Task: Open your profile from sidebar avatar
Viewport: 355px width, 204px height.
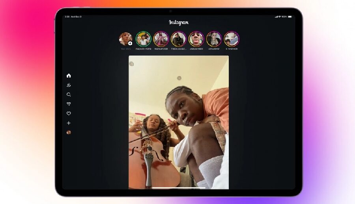Action: click(x=69, y=133)
